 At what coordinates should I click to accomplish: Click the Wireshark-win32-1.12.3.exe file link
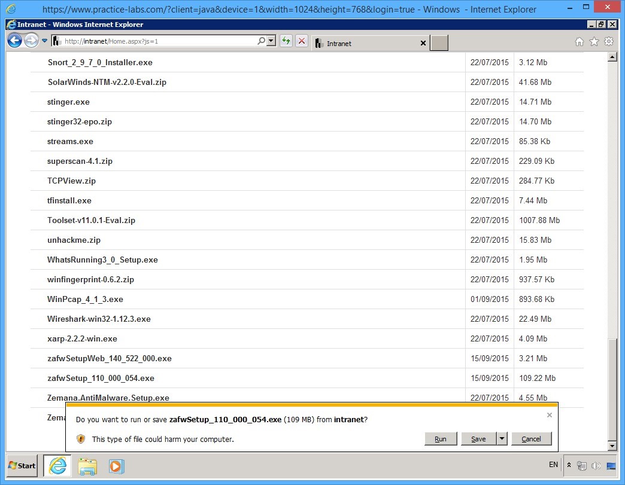(x=99, y=319)
